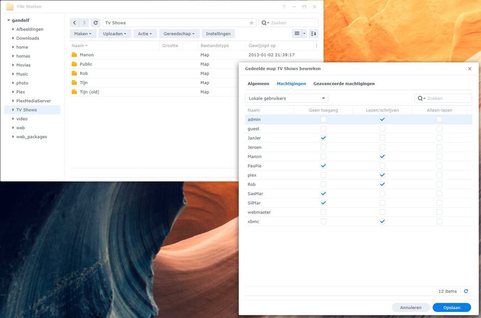Click the File Station title folder icon
The height and width of the screenshot is (318, 481).
pos(10,7)
